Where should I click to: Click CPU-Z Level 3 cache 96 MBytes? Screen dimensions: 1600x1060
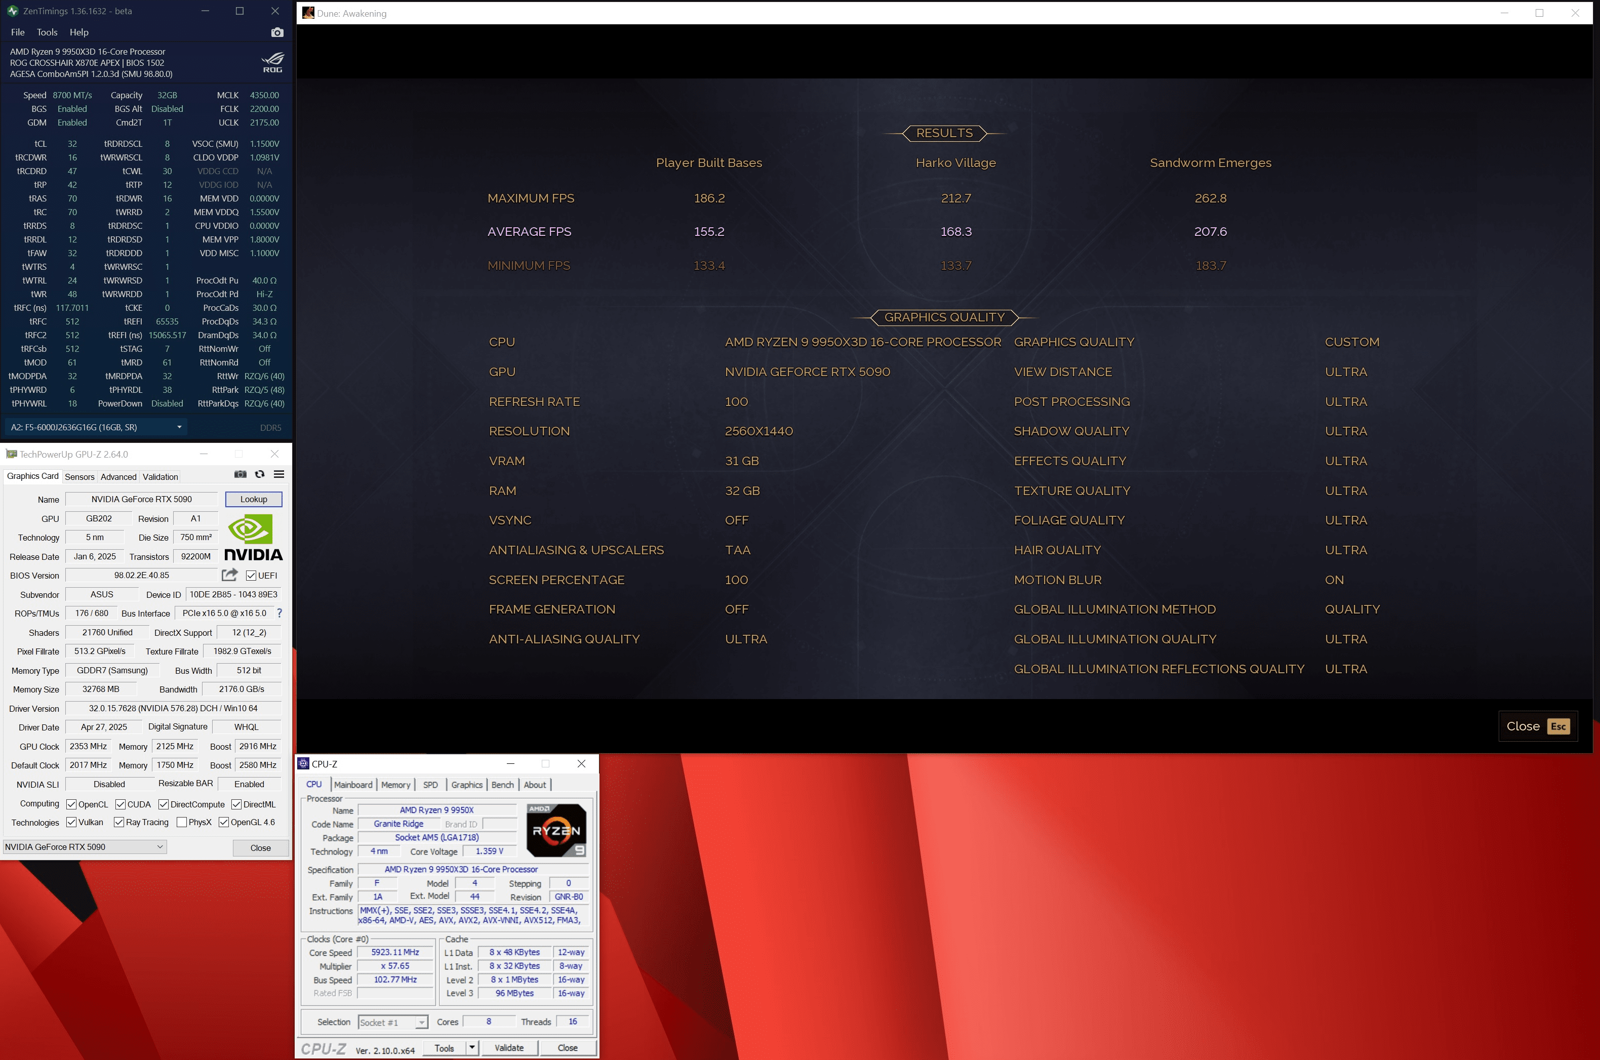click(x=514, y=994)
